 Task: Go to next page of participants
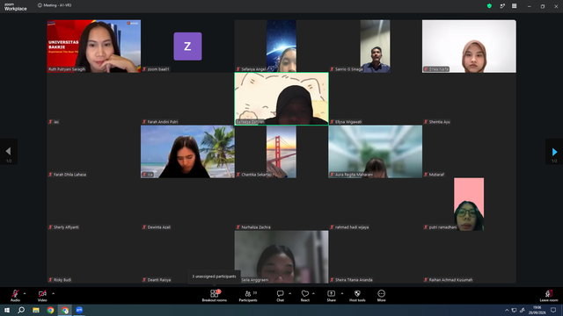554,152
